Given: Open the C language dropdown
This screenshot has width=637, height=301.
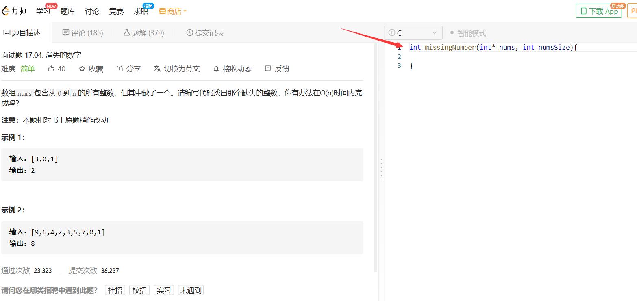Looking at the screenshot, I should click(x=413, y=33).
